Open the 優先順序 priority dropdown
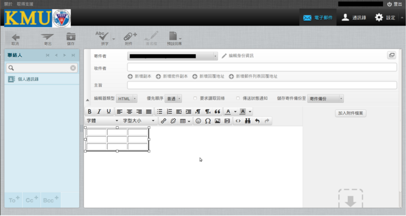Image resolution: width=406 pixels, height=216 pixels. [x=173, y=99]
